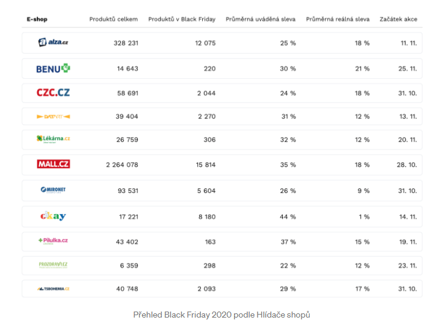Image resolution: width=447 pixels, height=329 pixels.
Task: Select the Datart logo
Action: [x=54, y=117]
